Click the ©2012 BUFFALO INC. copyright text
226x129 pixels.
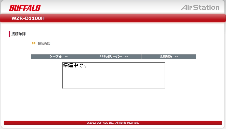[113, 123]
